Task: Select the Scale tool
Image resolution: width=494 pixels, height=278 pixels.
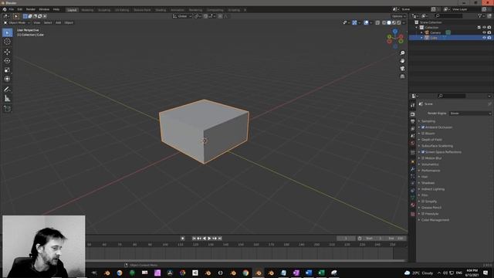Action: (7, 70)
